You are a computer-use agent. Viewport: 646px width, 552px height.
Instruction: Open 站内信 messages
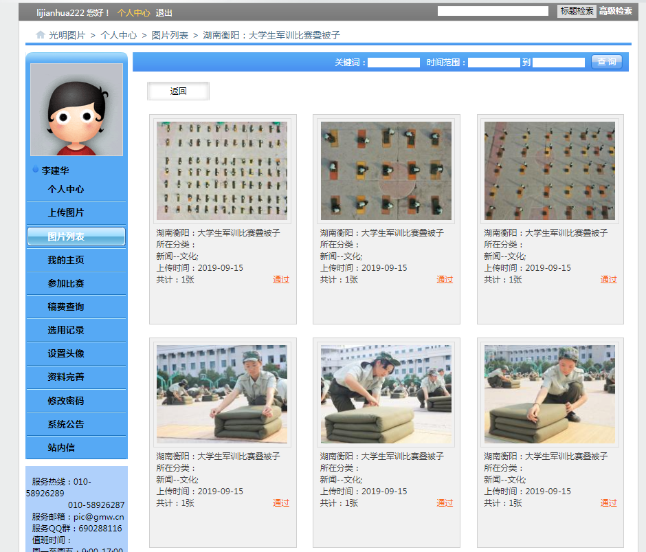click(61, 448)
